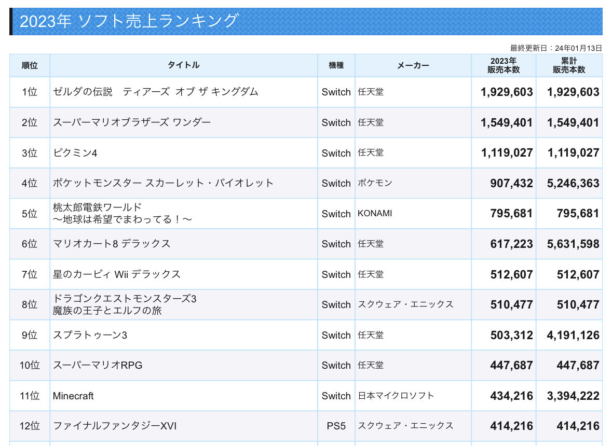Image resolution: width=612 pixels, height=446 pixels.
Task: Select title ゼルダの伝説 ティアーズ オブ ザ キングダム
Action: click(155, 92)
